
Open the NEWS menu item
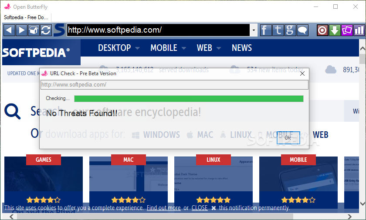click(x=242, y=48)
